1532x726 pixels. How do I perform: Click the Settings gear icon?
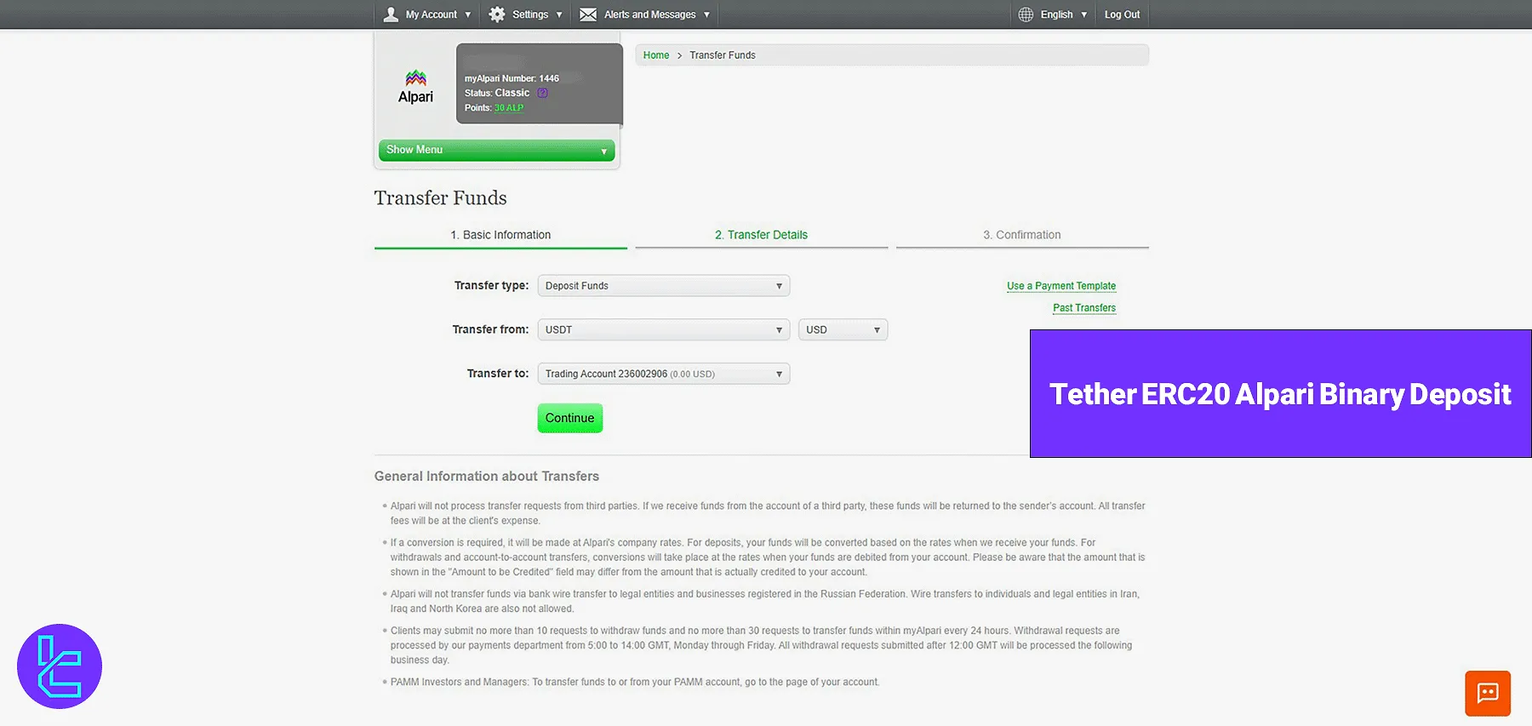pos(497,14)
